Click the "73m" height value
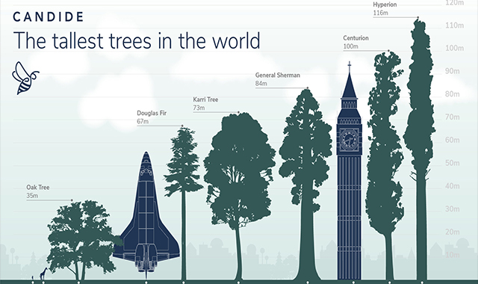This screenshot has width=478, height=284. (199, 108)
